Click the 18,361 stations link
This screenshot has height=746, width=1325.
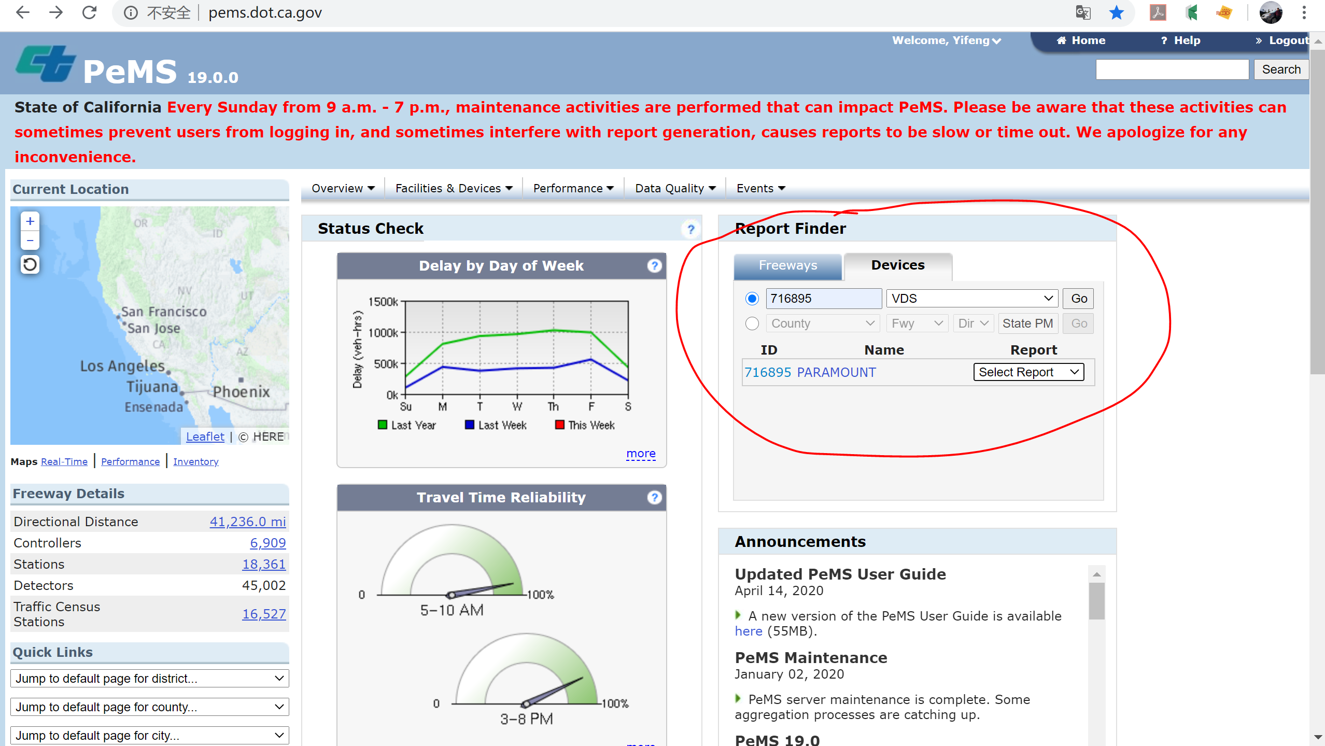click(x=264, y=564)
